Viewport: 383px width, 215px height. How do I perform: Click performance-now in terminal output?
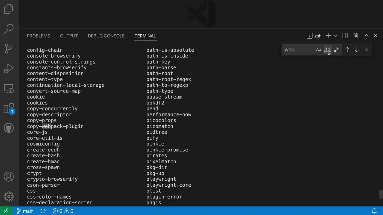(x=169, y=115)
